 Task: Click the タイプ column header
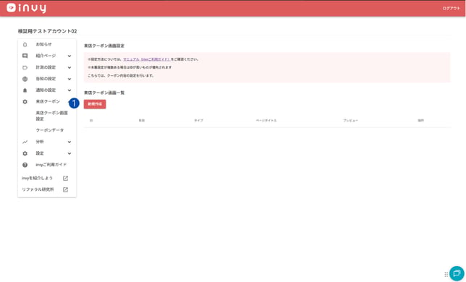tap(198, 121)
